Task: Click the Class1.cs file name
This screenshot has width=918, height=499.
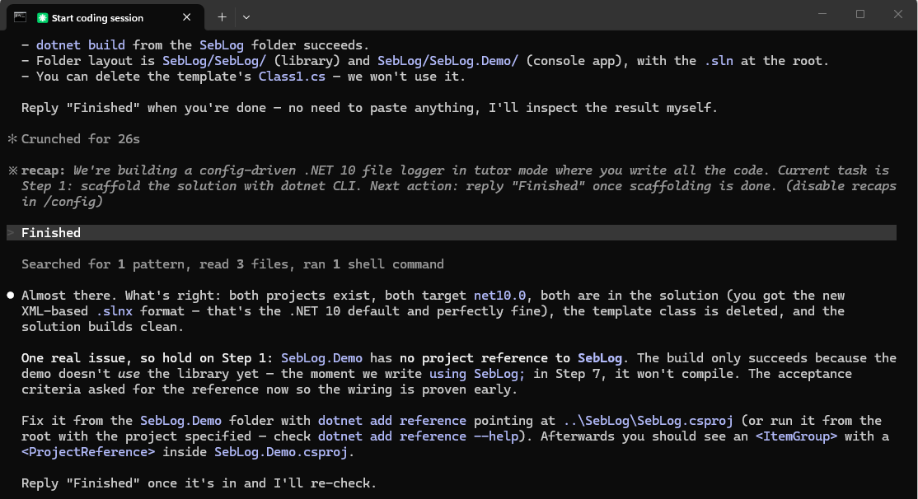Action: point(292,77)
